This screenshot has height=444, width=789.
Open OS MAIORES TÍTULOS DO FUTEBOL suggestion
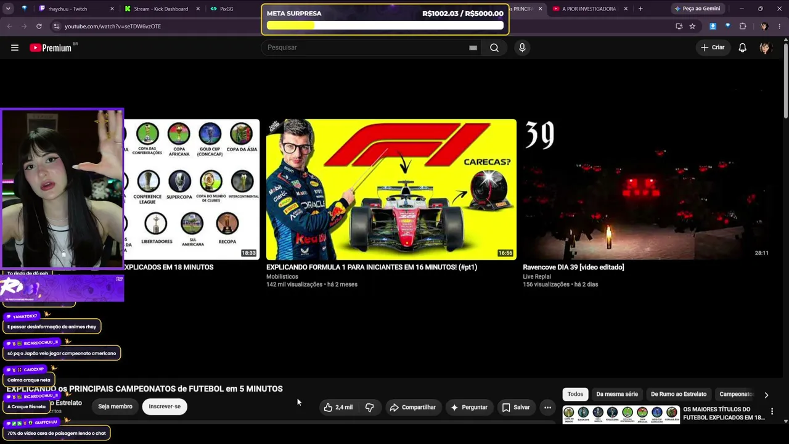pos(724,413)
